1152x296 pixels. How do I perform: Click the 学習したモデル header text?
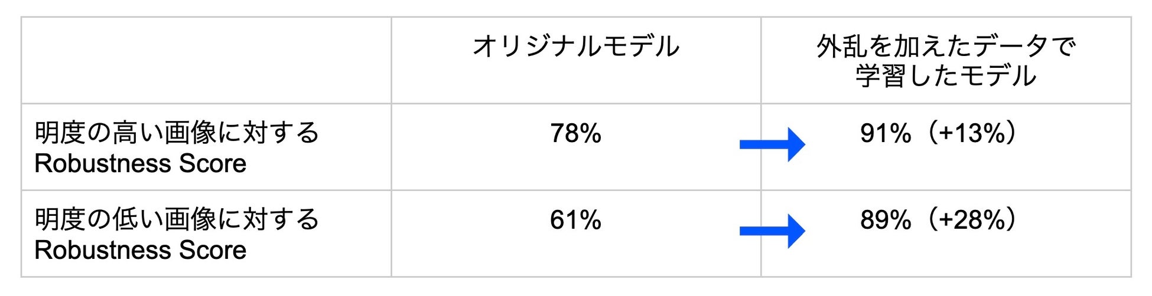point(946,75)
